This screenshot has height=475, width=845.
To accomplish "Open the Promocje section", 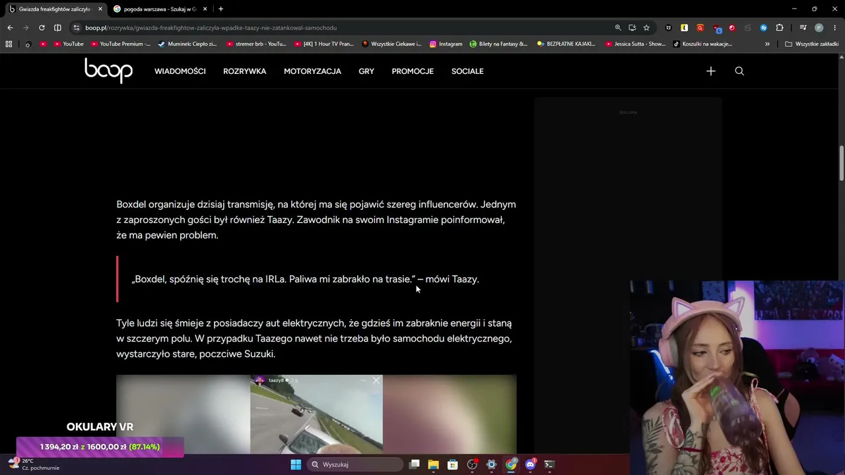I will [413, 71].
